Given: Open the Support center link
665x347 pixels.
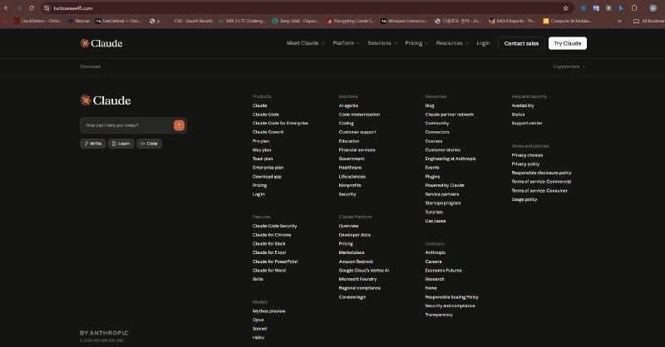Looking at the screenshot, I should pyautogui.click(x=527, y=124).
